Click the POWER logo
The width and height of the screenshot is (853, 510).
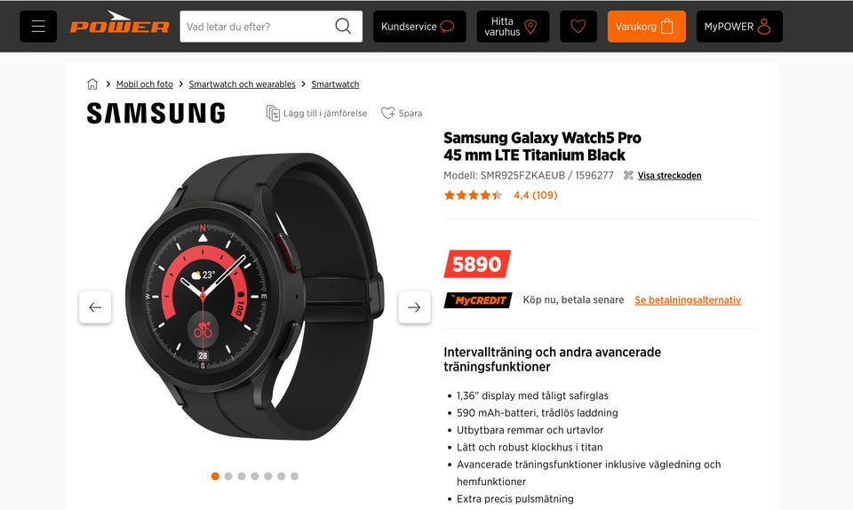[x=119, y=23]
